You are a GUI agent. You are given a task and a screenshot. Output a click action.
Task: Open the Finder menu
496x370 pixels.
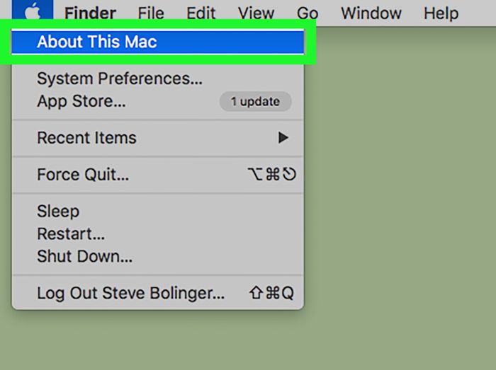[x=90, y=13]
